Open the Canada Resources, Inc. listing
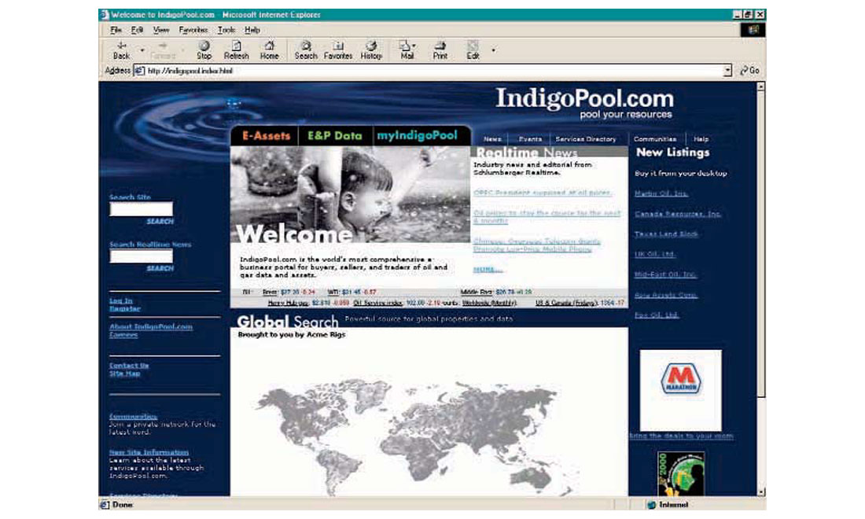Screen dimensions: 865x519 [678, 213]
